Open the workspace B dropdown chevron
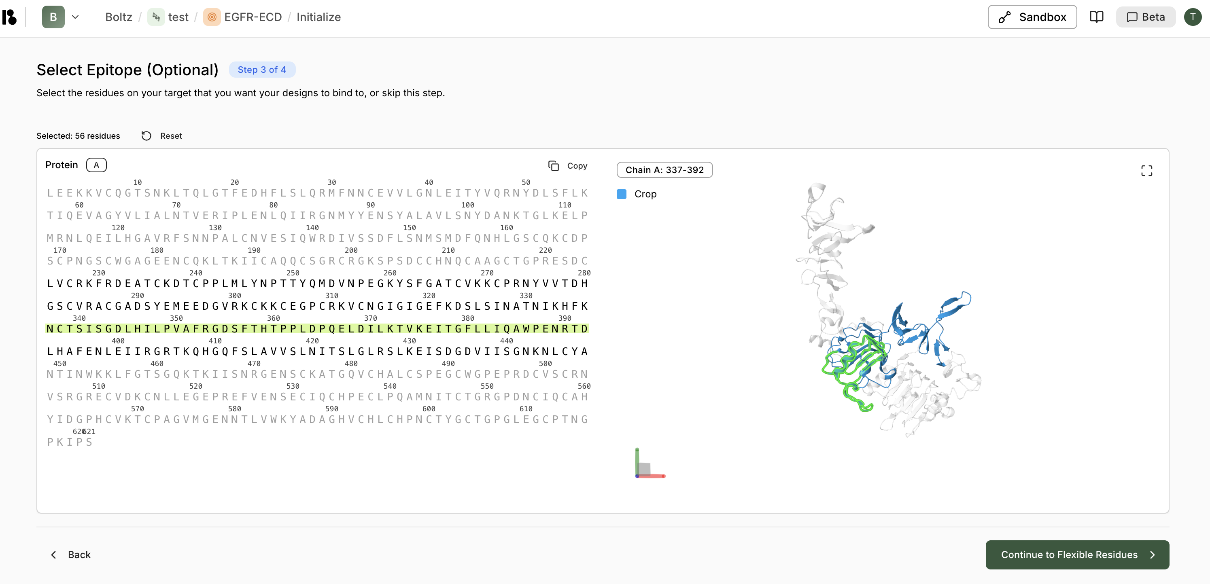This screenshot has width=1210, height=584. click(x=75, y=17)
